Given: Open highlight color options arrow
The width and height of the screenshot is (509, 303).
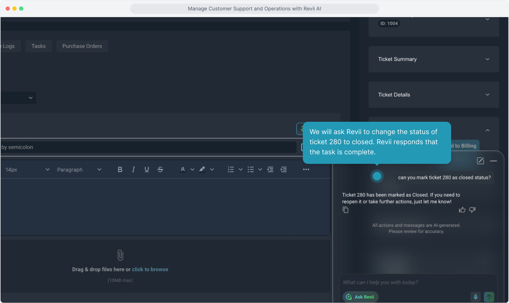Looking at the screenshot, I should 212,169.
